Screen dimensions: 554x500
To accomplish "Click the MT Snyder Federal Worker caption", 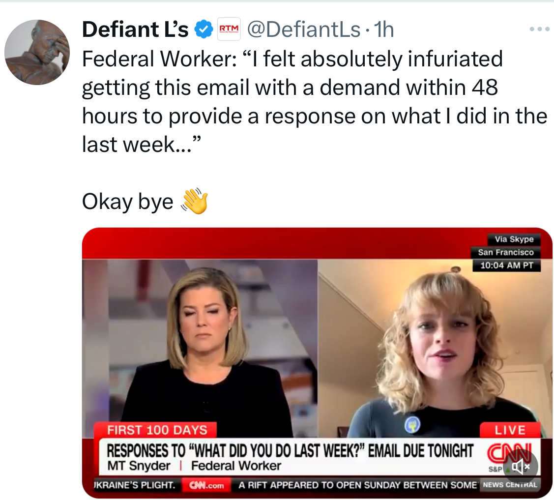I will [x=194, y=466].
